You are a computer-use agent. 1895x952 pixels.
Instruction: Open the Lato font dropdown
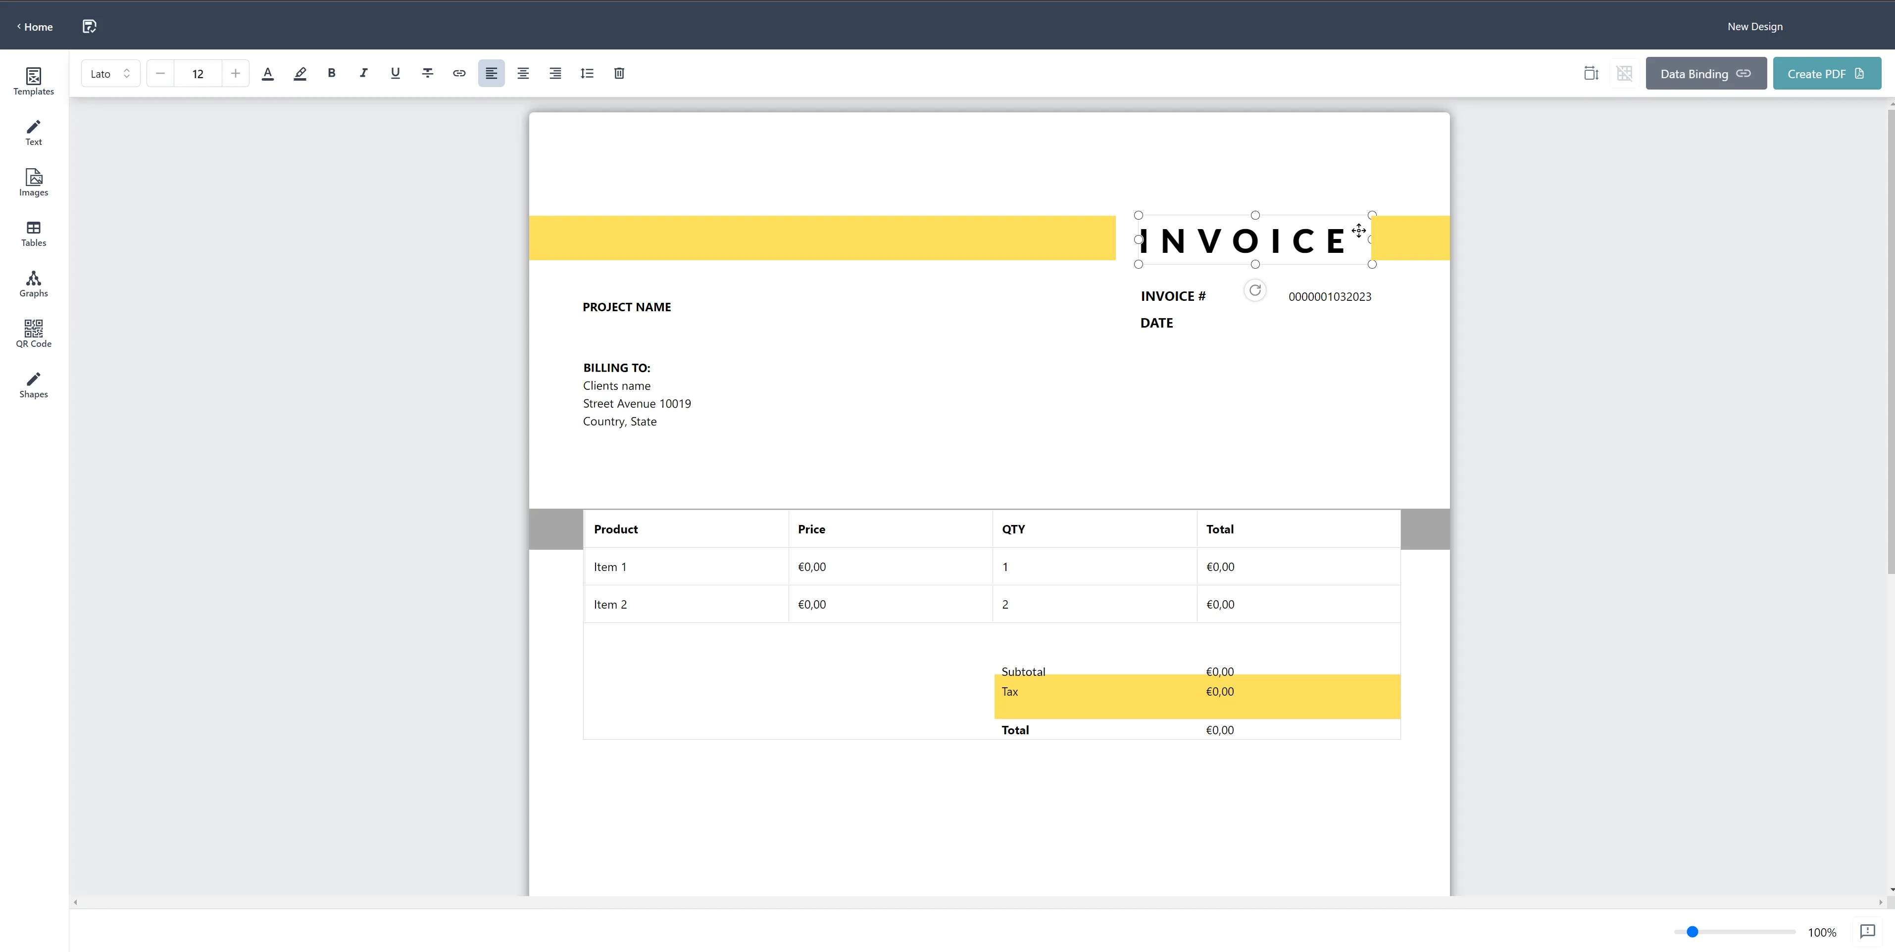pos(110,74)
